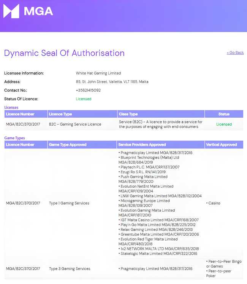
Task: Click the Stakelogic Malta Limited entry
Action: 158,254
